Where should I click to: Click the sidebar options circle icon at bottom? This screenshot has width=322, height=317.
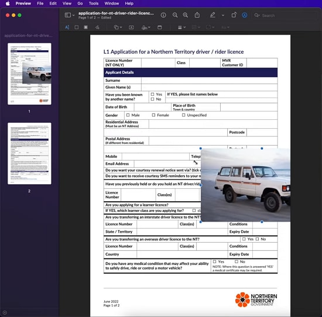point(5,313)
